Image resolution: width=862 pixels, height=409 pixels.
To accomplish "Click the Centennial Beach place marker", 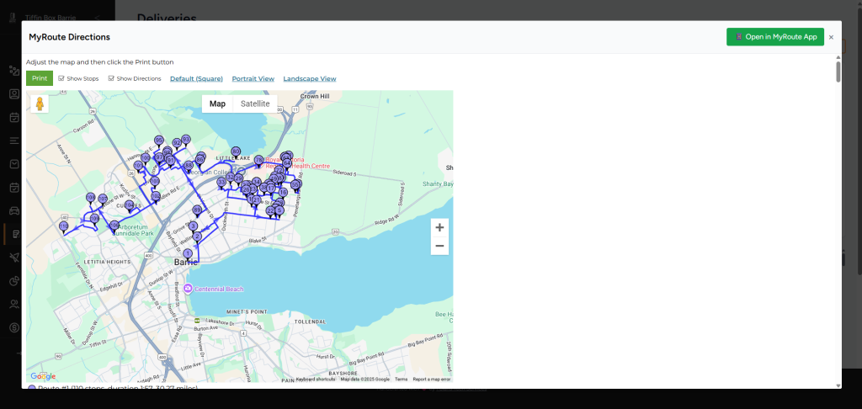I will pos(189,289).
